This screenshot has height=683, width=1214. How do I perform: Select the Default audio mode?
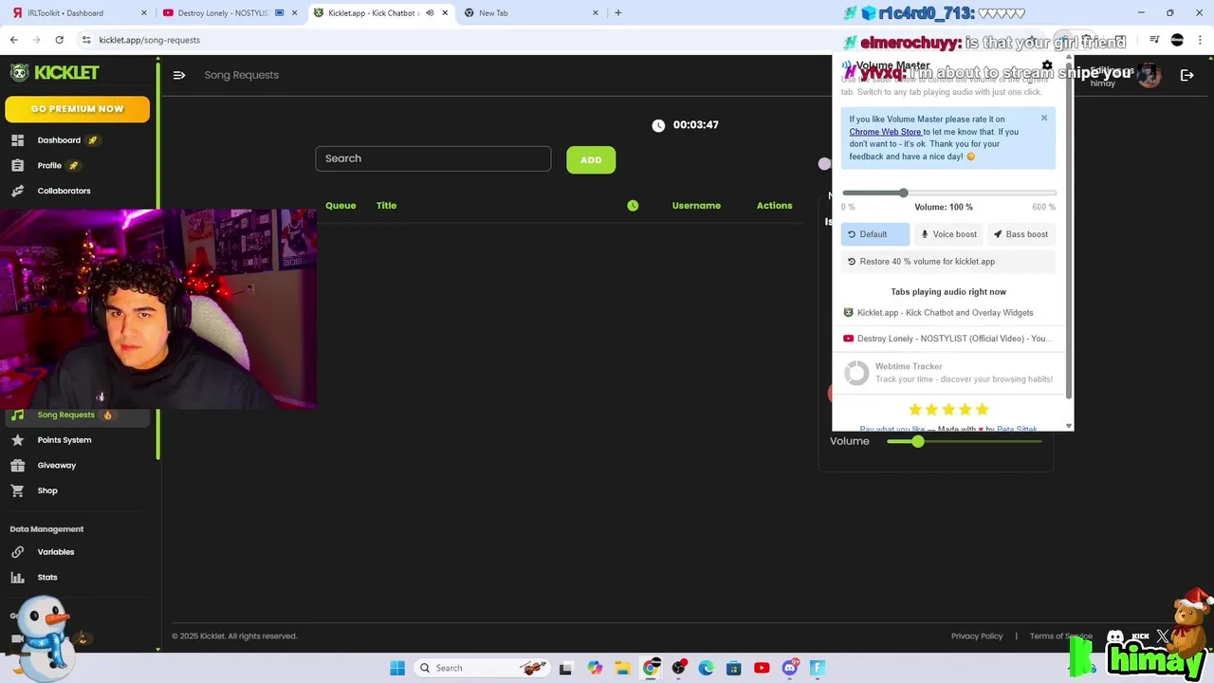pos(874,234)
